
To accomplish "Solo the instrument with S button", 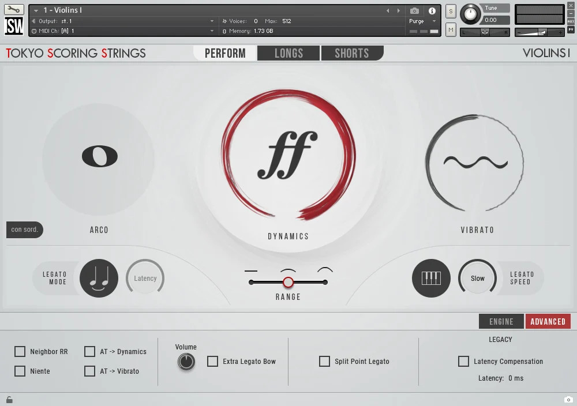I will (x=451, y=11).
